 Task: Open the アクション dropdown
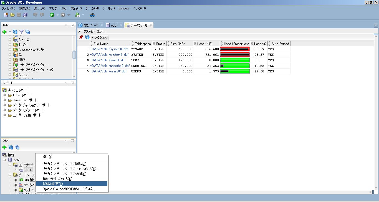pyautogui.click(x=100, y=37)
